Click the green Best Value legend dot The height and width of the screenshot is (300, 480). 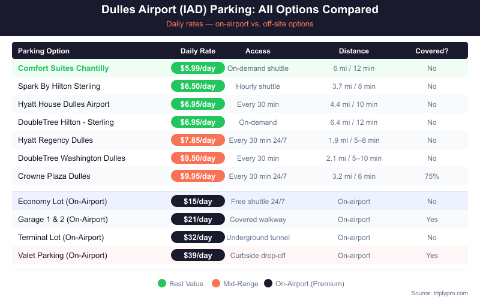click(x=161, y=283)
